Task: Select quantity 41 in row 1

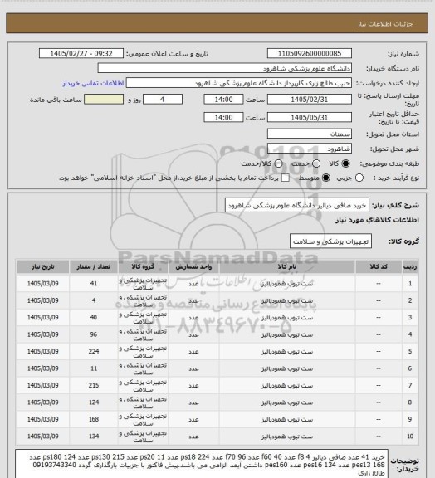Action: [x=94, y=284]
